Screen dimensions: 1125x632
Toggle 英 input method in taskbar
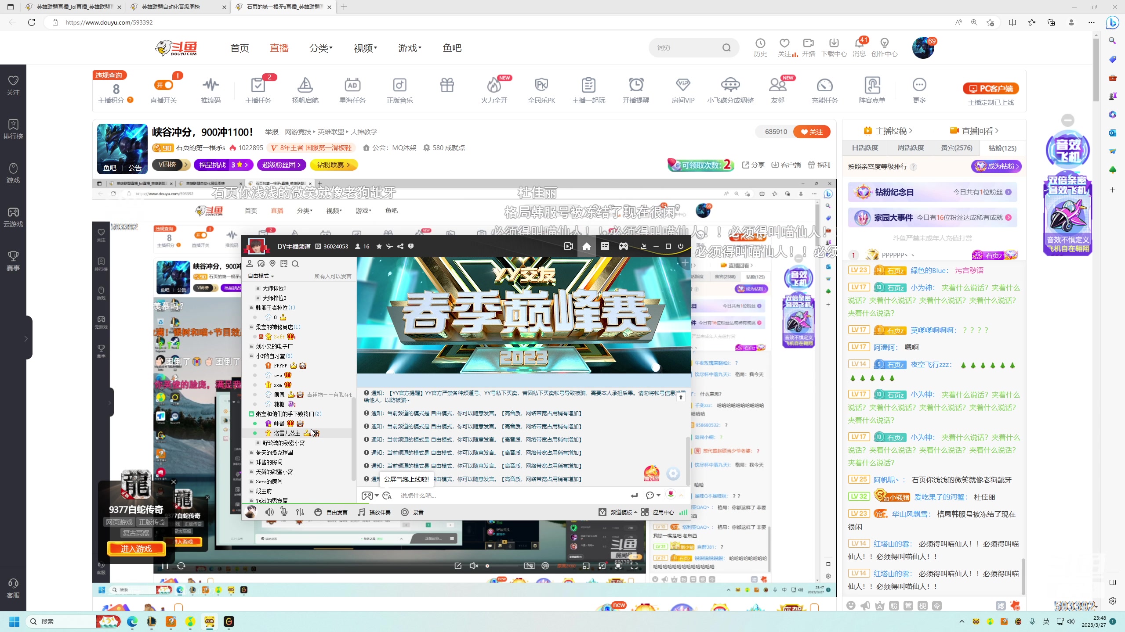tap(1046, 621)
